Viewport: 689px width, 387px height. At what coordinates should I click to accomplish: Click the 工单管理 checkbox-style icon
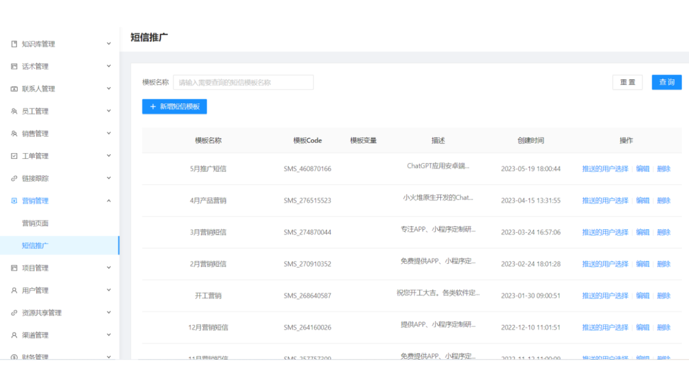14,156
